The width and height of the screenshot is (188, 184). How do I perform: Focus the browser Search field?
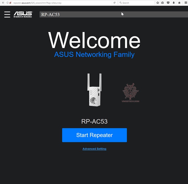[136, 3]
